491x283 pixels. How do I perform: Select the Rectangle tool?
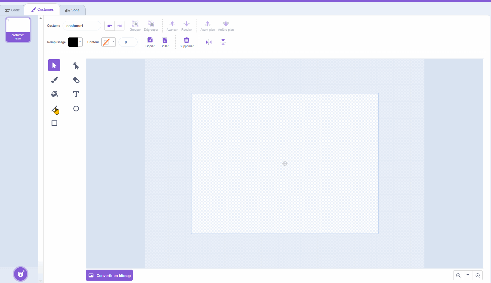click(x=54, y=123)
